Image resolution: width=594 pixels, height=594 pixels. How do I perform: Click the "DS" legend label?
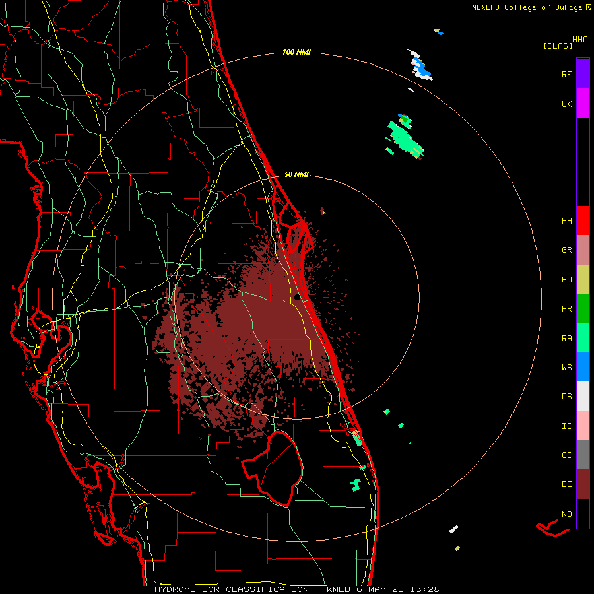click(566, 397)
